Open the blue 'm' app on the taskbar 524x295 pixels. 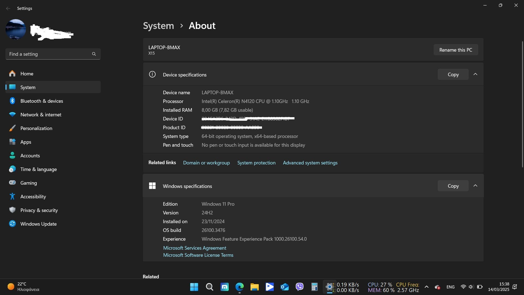224,287
